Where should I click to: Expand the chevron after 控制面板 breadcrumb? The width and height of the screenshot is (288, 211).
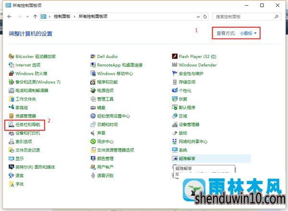tap(74, 17)
